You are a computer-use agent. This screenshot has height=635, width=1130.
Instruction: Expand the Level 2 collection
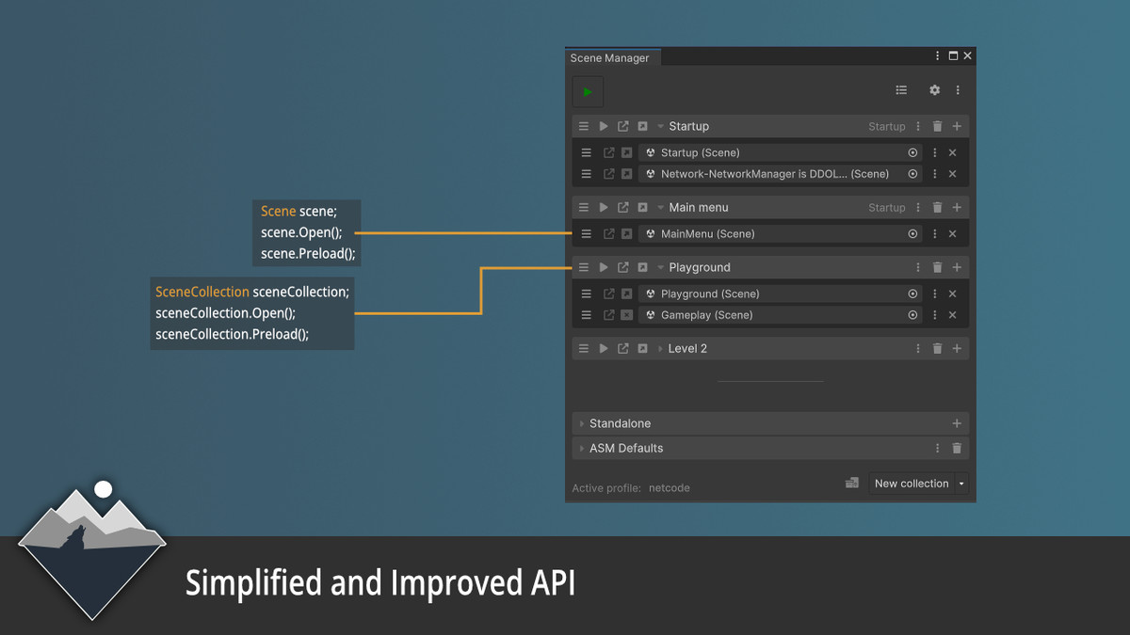point(659,348)
